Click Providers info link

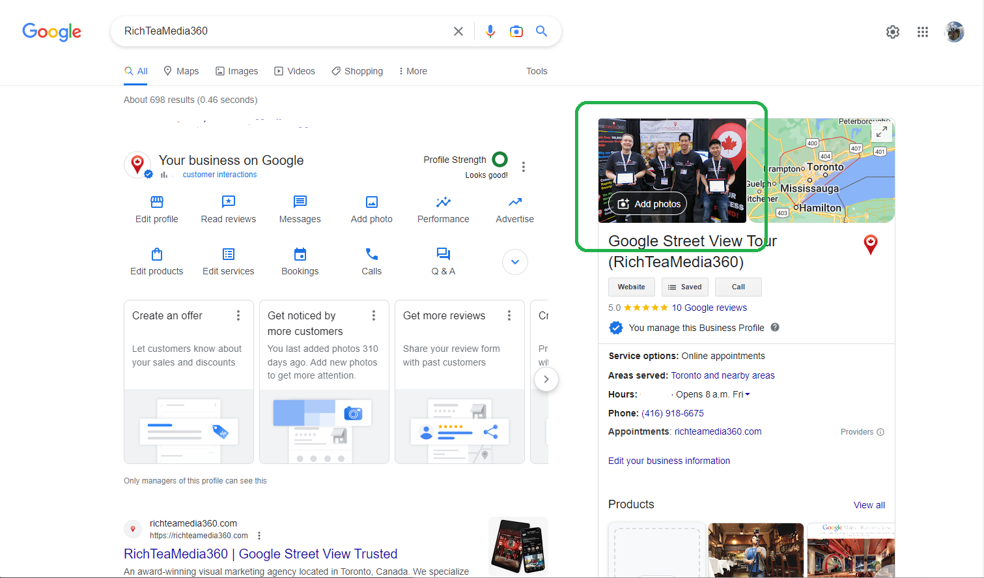tap(862, 432)
